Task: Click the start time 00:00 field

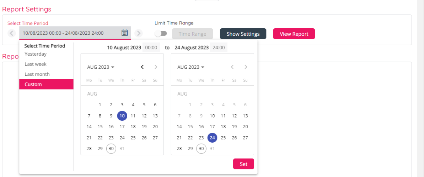Action: point(151,47)
